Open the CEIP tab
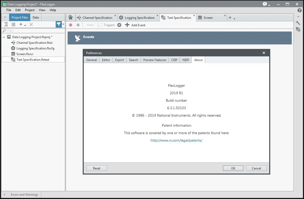 coord(174,60)
